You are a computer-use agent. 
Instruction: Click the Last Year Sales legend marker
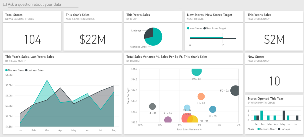click(x=26, y=70)
